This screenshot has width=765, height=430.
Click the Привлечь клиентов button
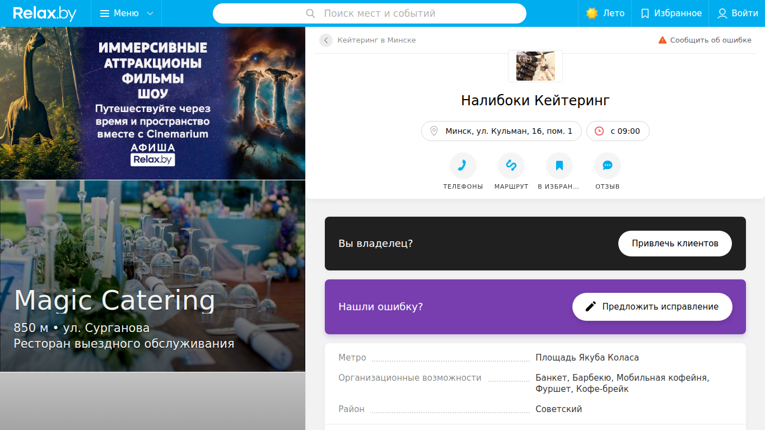675,244
